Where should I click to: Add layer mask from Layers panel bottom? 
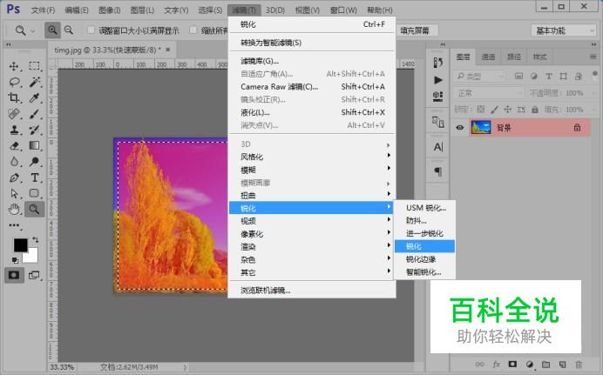pyautogui.click(x=512, y=364)
